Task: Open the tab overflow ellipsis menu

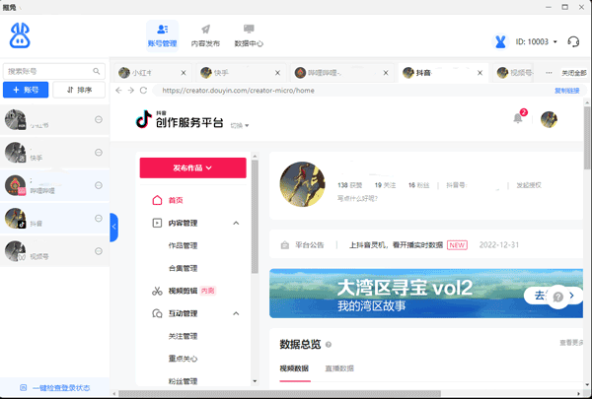Action: tap(549, 73)
